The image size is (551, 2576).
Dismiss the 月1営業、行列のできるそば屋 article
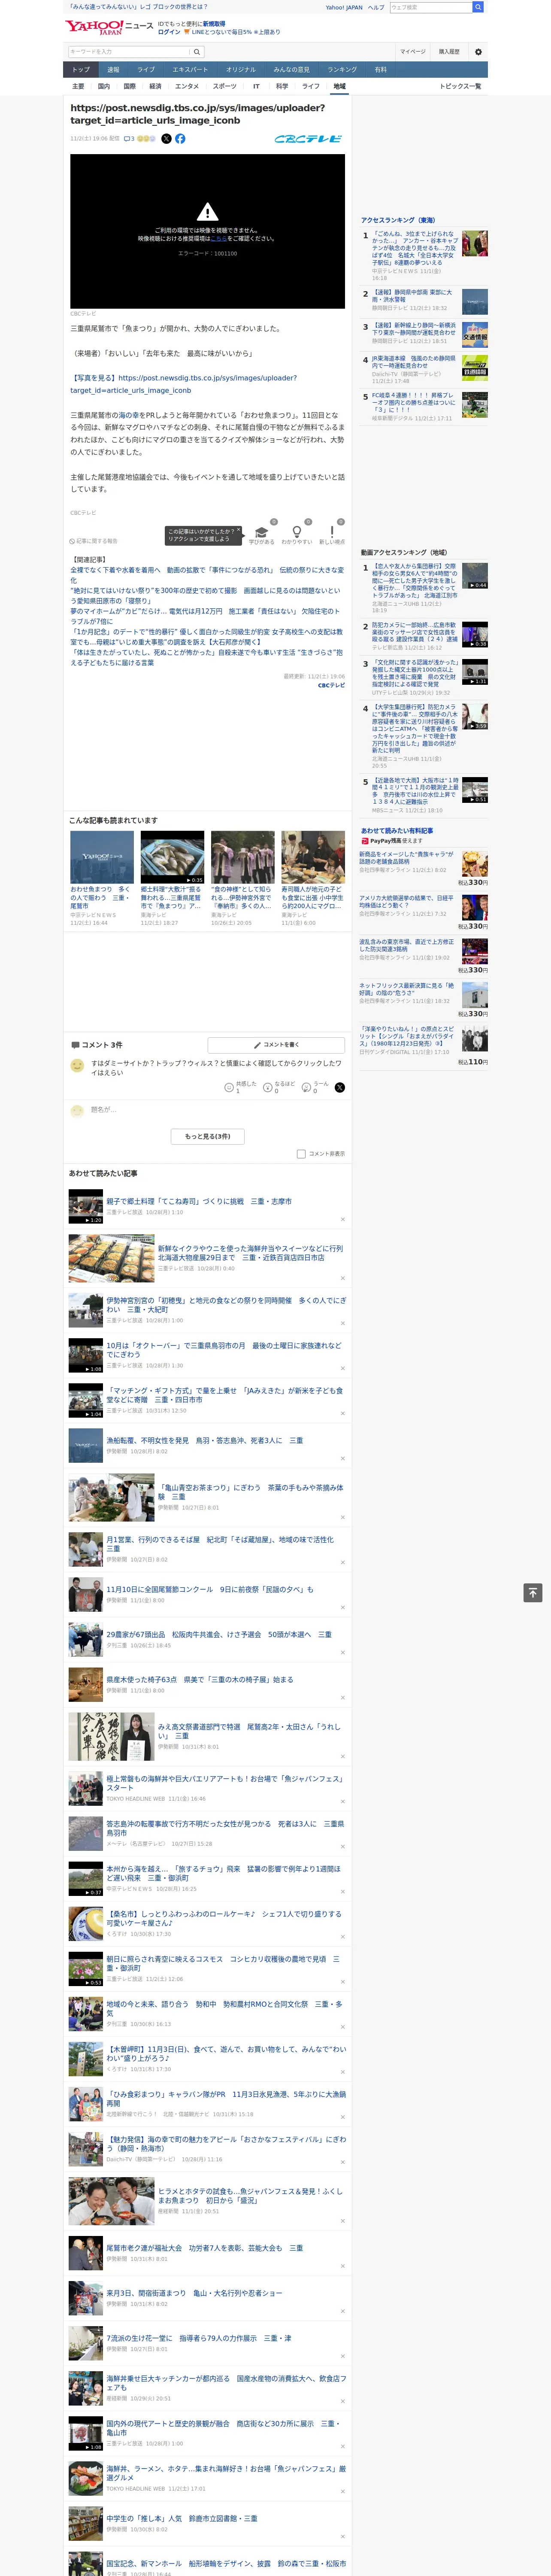coord(343,1562)
